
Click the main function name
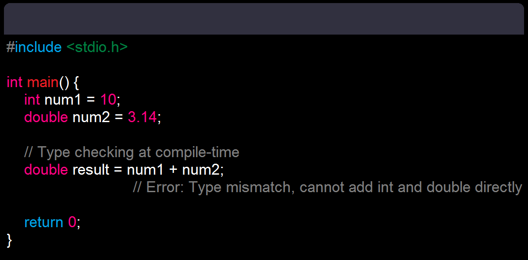click(x=43, y=82)
